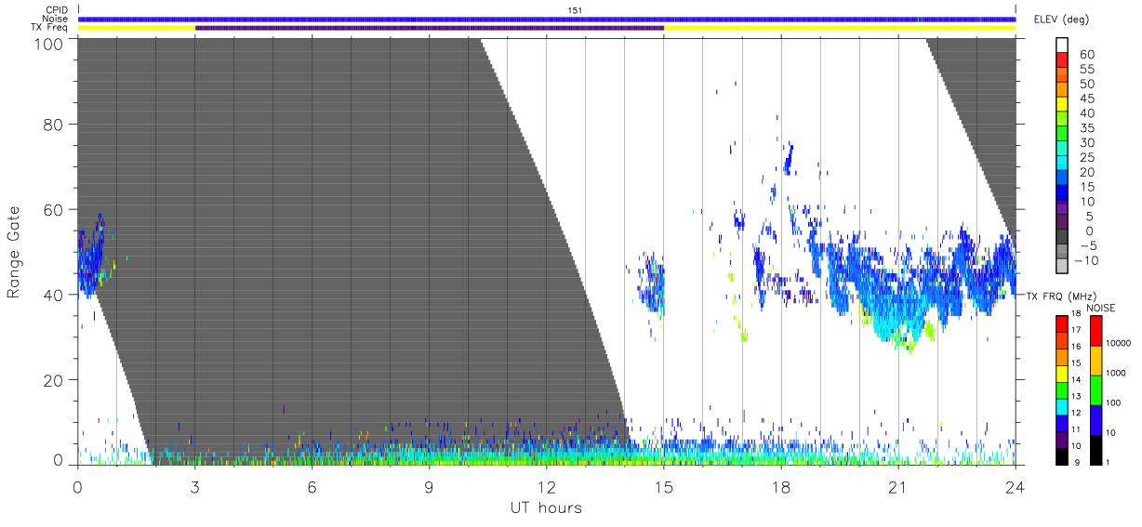Select the CPID value 151
The height and width of the screenshot is (527, 1142).
click(575, 9)
